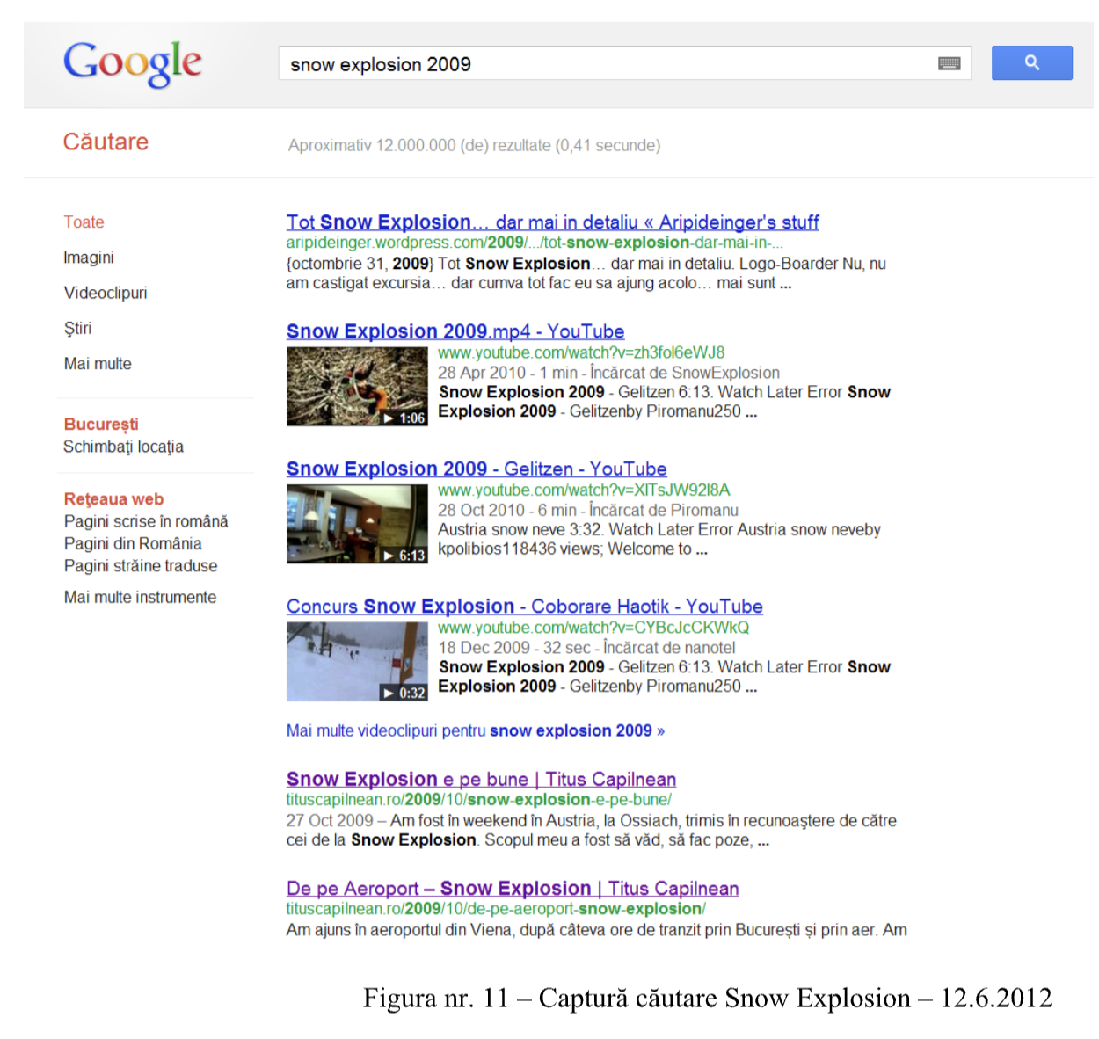
Task: Select the Toate results filter
Action: [84, 222]
